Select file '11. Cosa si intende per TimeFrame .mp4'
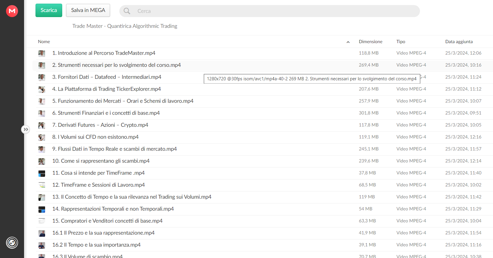The image size is (493, 258). (99, 173)
